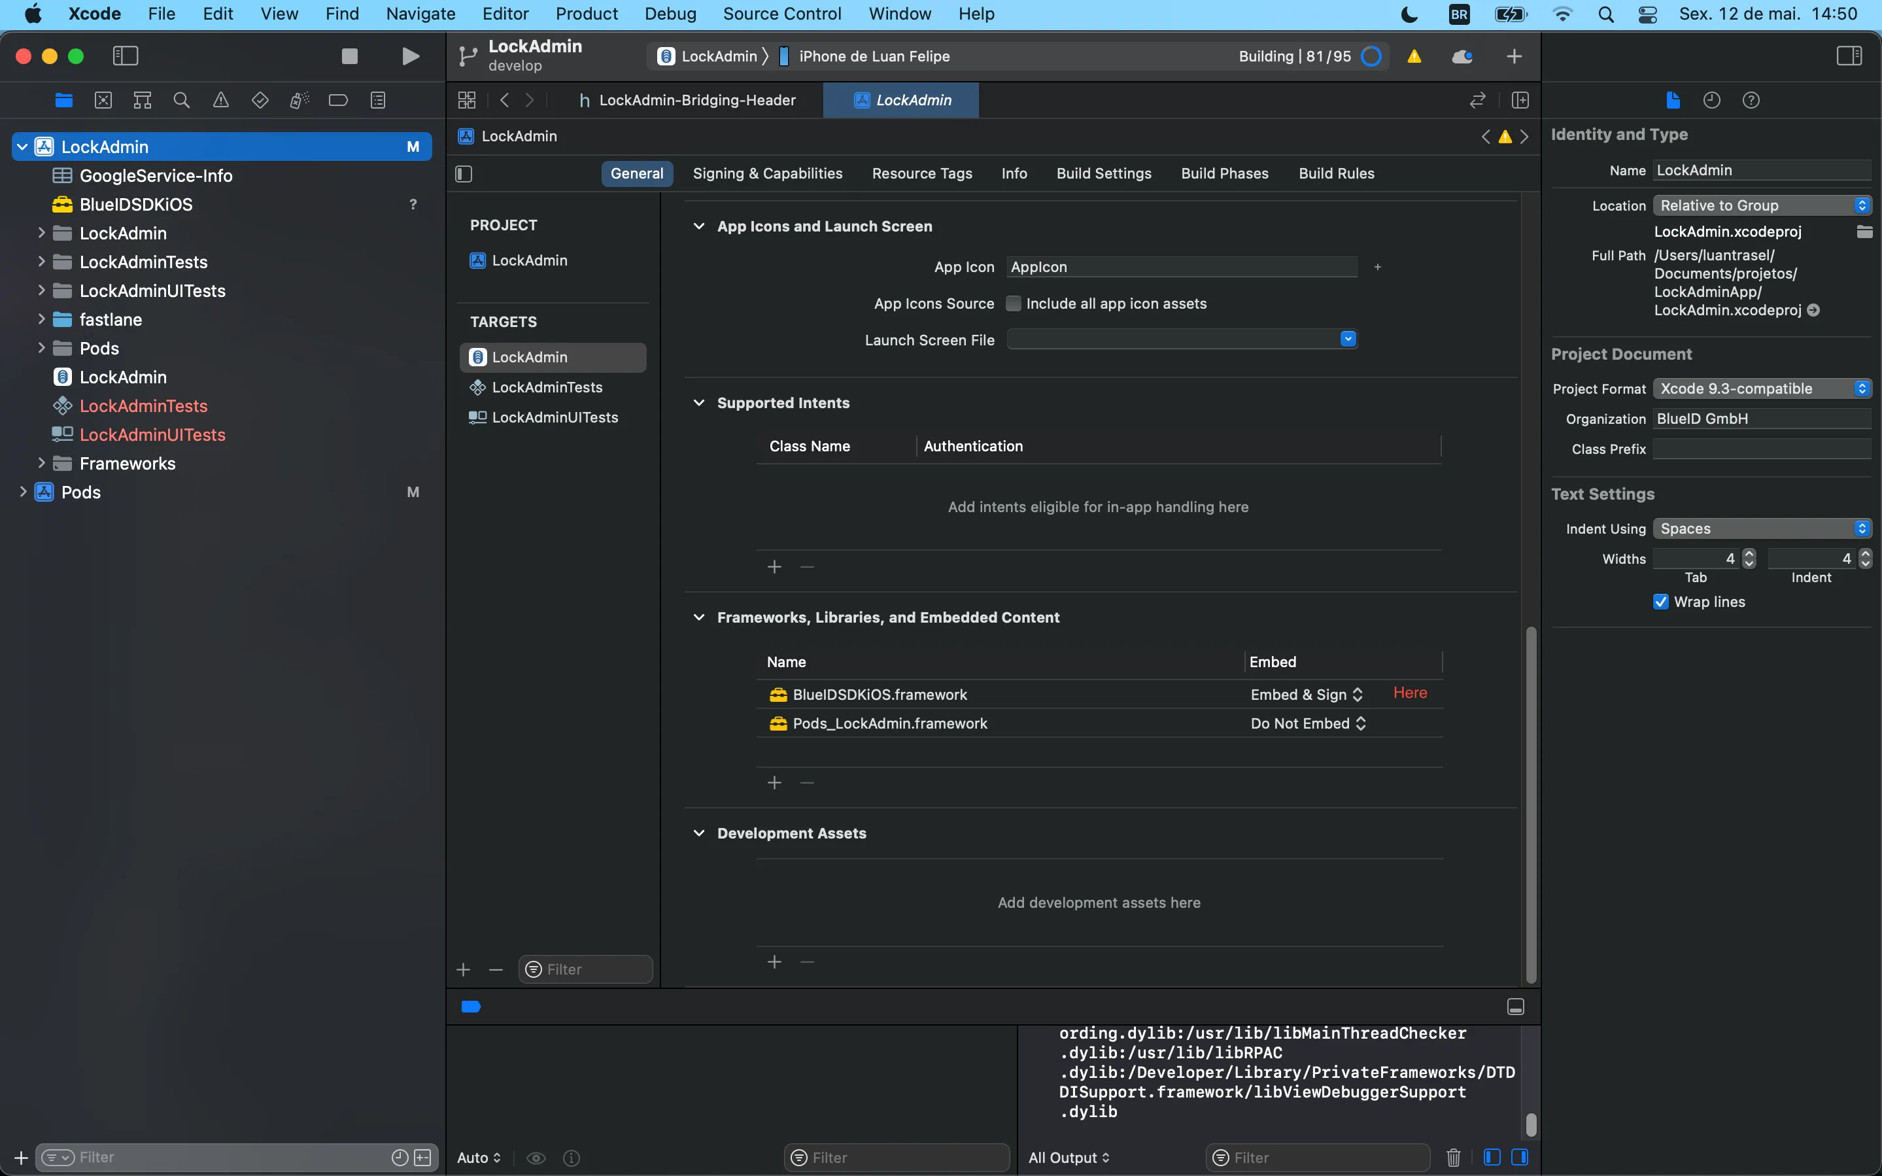Enable Include all app icon assets checkbox
This screenshot has height=1176, width=1882.
coord(1013,304)
